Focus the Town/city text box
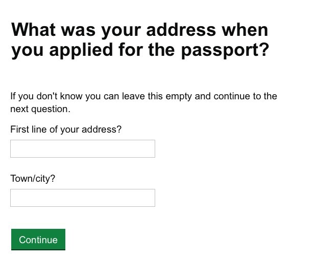The width and height of the screenshot is (315, 279). (82, 198)
